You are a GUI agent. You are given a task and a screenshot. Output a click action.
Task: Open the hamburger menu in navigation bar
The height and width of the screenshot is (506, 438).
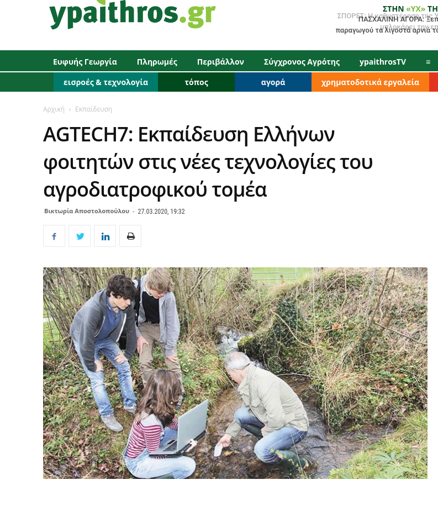(x=428, y=62)
